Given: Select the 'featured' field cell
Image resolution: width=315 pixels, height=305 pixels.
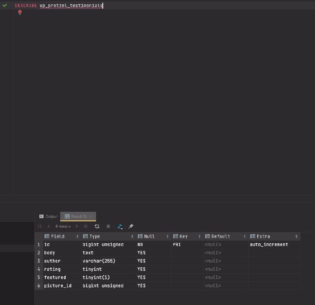Looking at the screenshot, I should [62, 277].
